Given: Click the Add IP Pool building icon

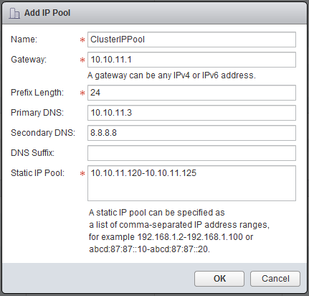Looking at the screenshot, I should pyautogui.click(x=14, y=13).
